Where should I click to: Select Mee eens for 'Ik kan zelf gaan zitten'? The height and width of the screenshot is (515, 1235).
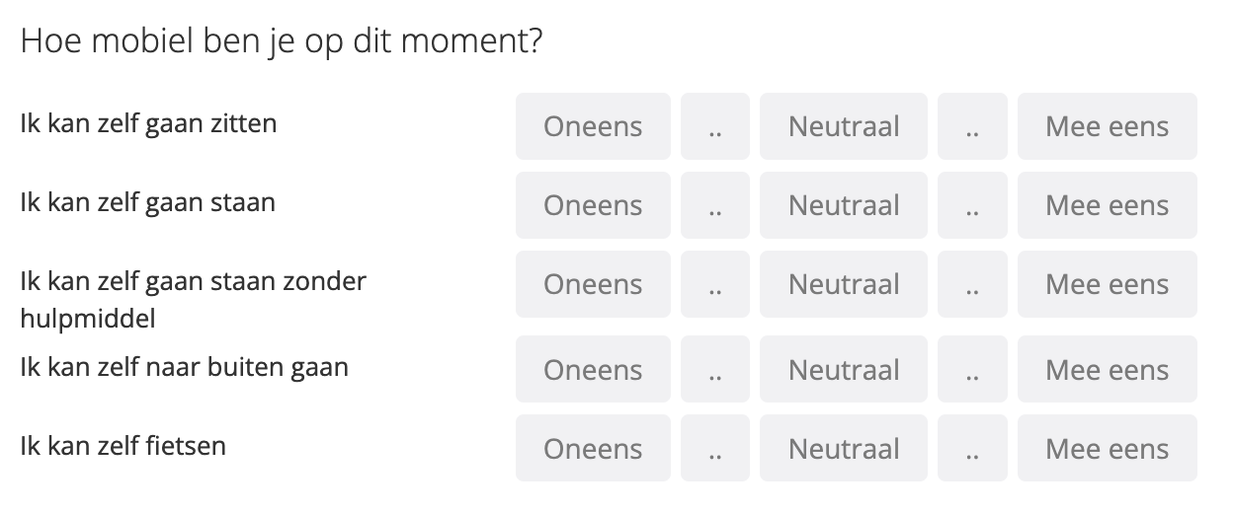1107,126
